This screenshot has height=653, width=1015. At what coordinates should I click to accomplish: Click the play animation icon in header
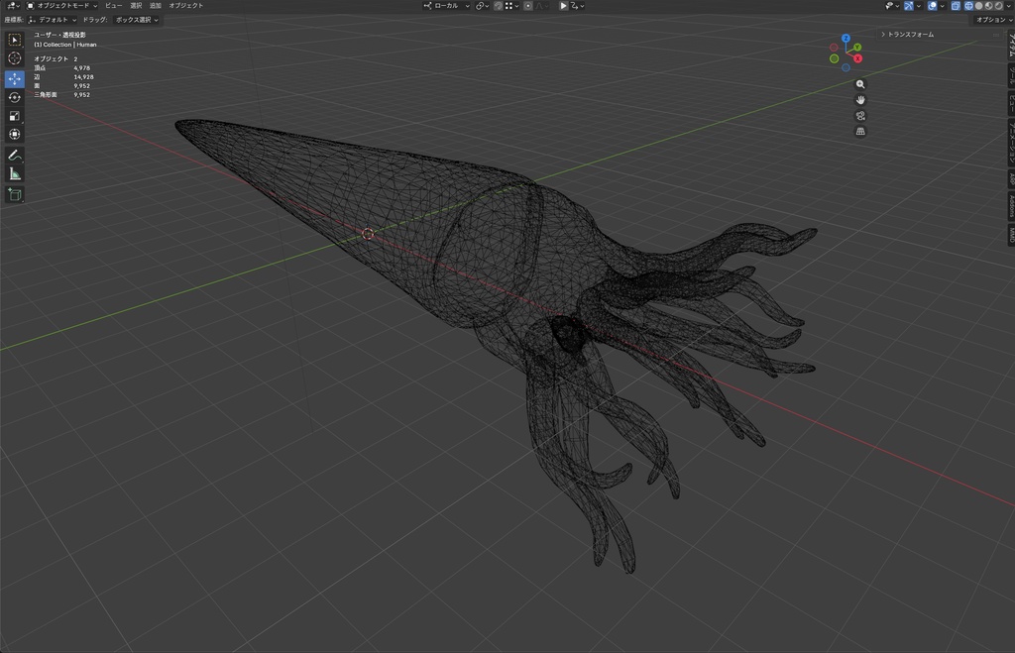click(x=563, y=6)
